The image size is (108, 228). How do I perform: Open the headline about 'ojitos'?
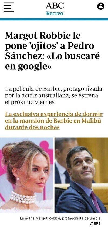52,51
